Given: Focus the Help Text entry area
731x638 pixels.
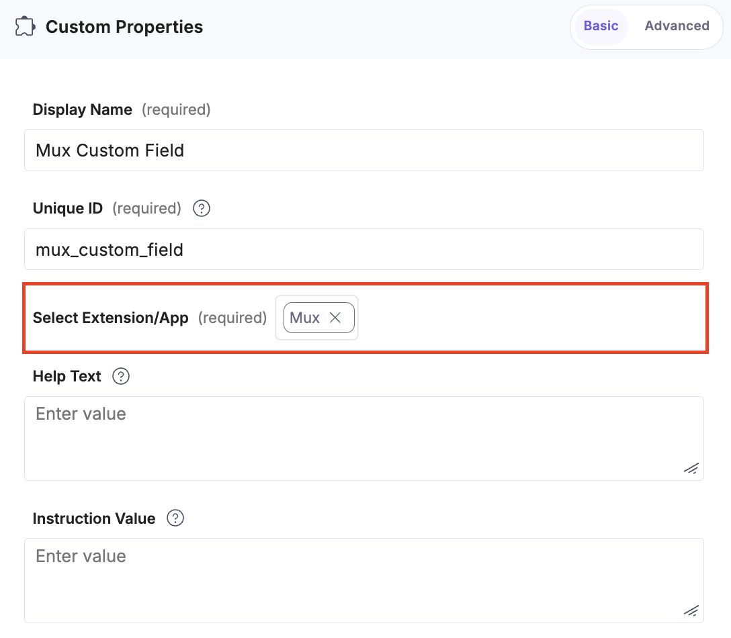Looking at the screenshot, I should pos(363,437).
